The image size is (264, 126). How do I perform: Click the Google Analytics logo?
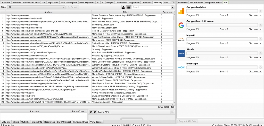click(x=181, y=11)
